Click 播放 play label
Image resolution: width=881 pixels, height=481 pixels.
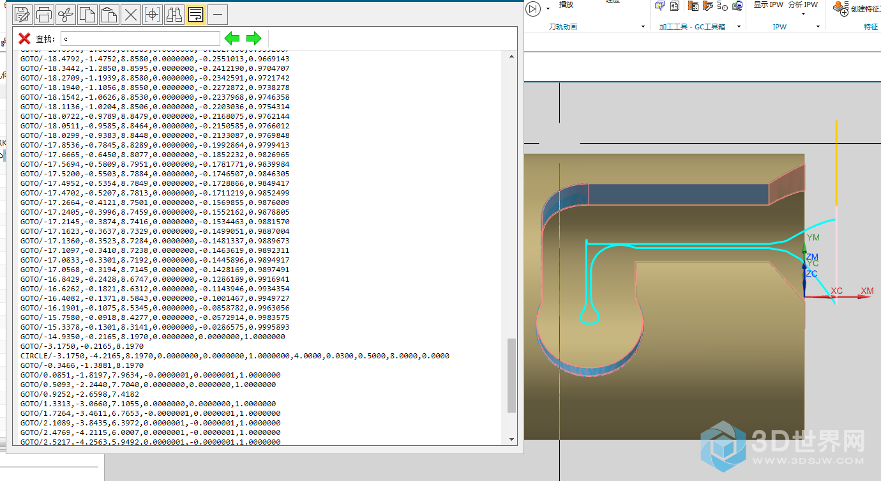566,4
